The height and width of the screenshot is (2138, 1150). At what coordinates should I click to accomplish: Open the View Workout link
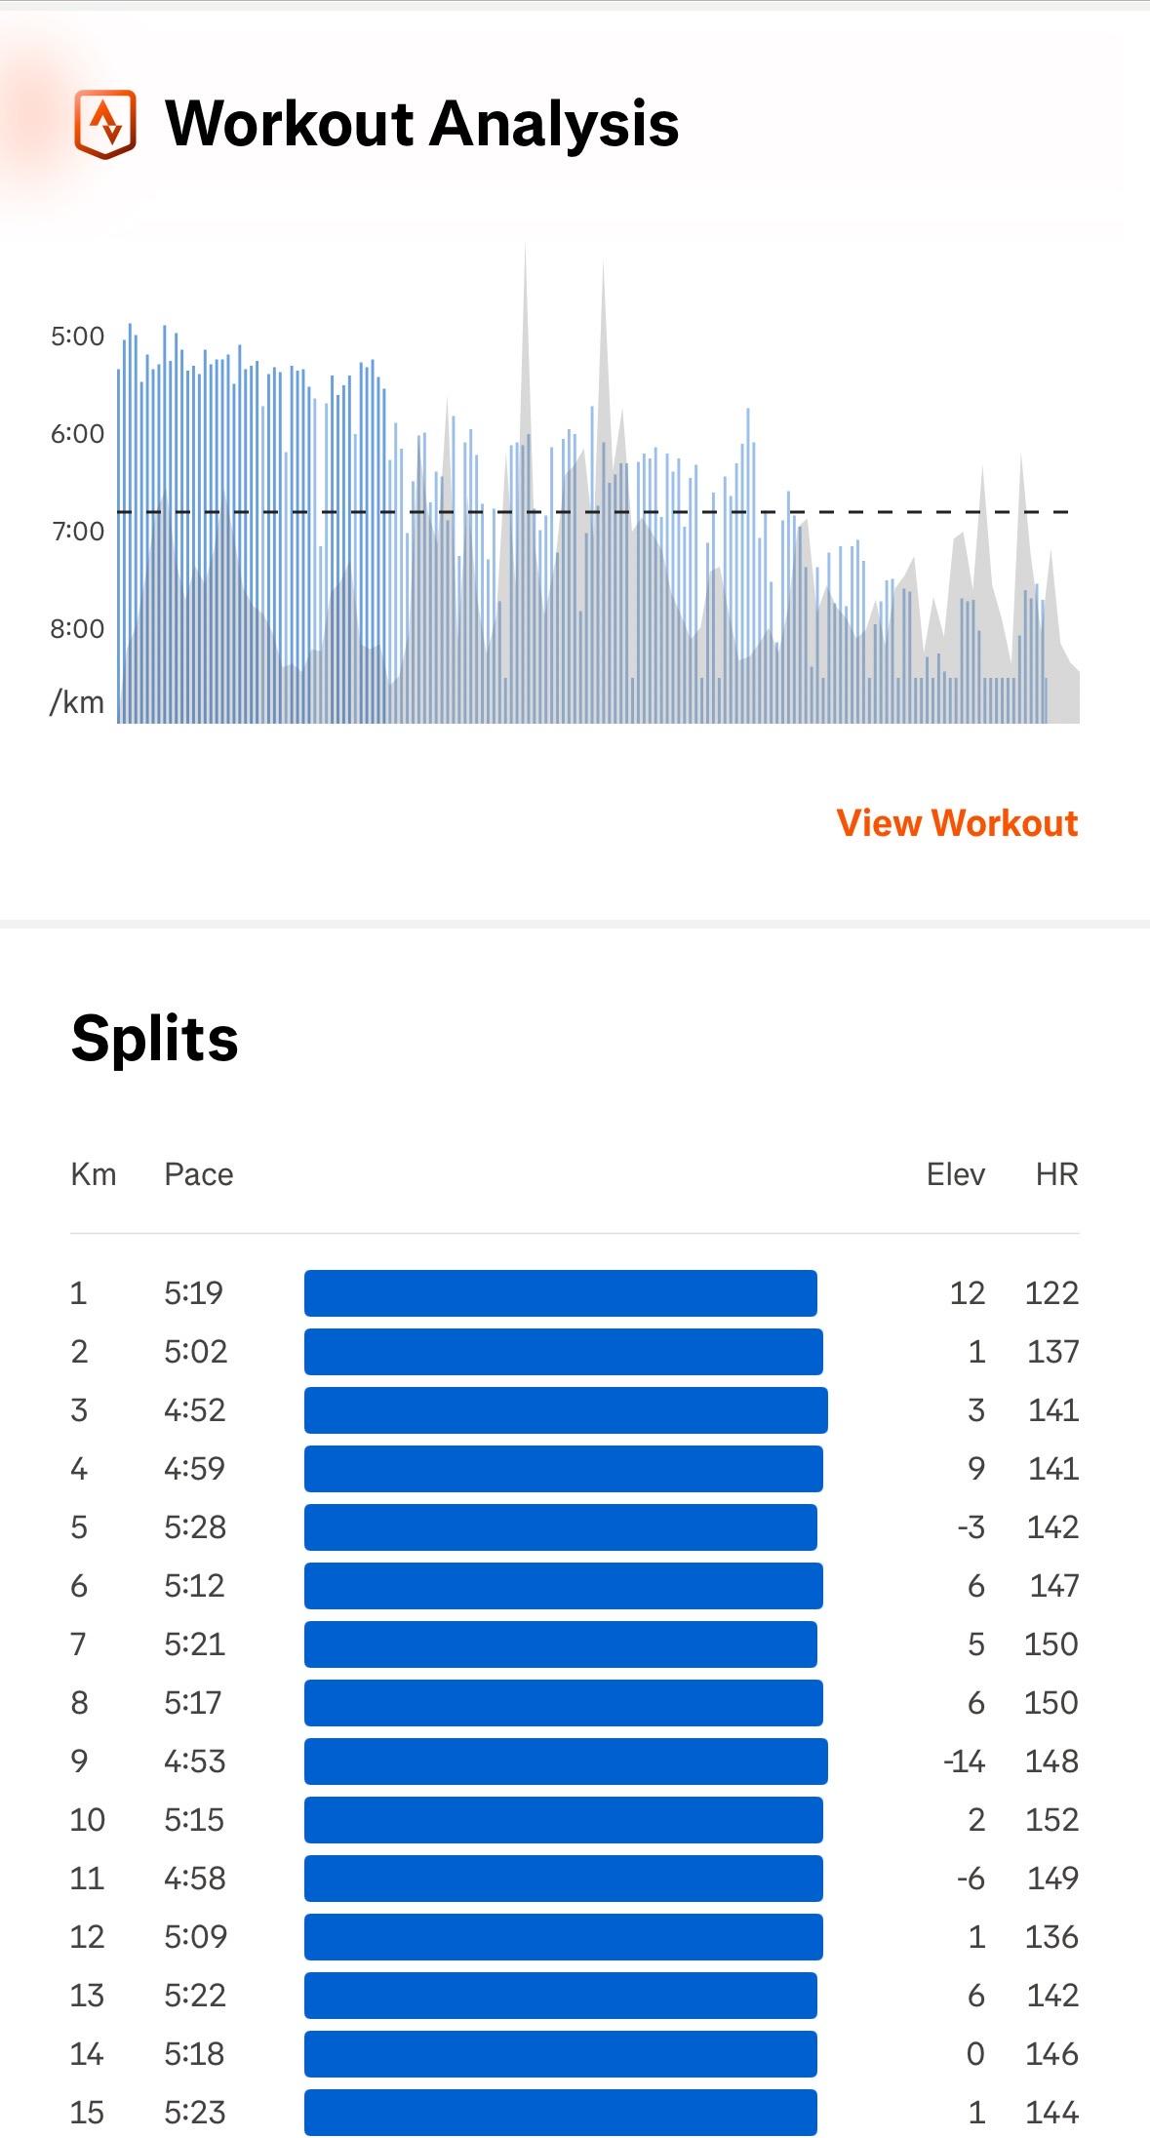(x=957, y=823)
